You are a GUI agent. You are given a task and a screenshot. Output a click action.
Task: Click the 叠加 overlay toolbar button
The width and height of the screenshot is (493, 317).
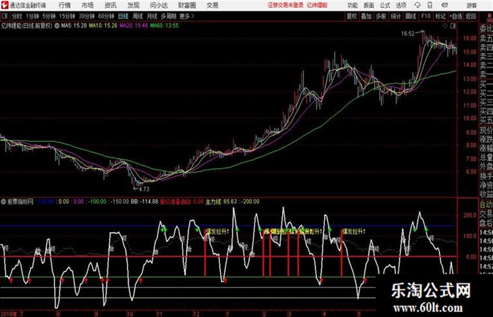(366, 16)
